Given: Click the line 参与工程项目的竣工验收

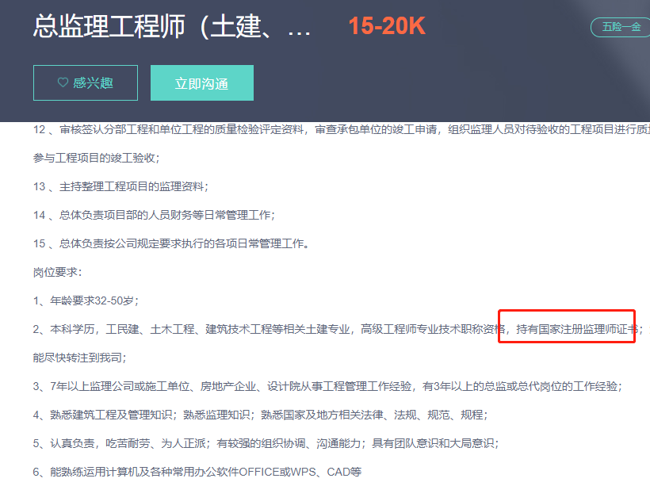Looking at the screenshot, I should click(x=96, y=158).
